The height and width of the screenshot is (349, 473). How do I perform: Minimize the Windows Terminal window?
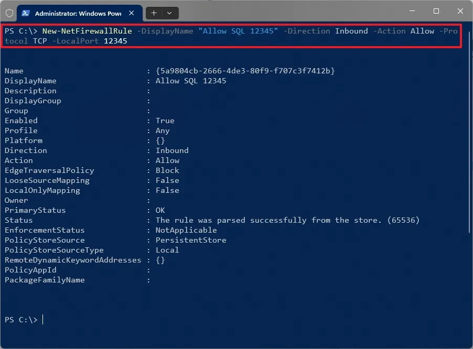click(412, 11)
